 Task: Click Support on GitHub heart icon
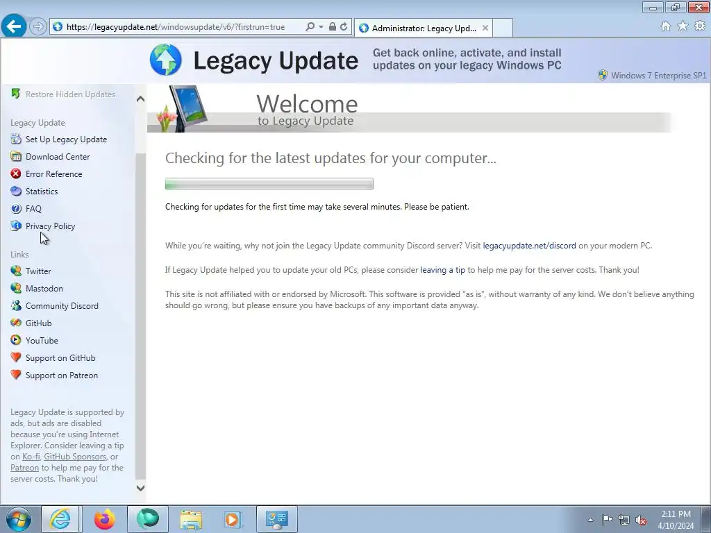coord(16,357)
